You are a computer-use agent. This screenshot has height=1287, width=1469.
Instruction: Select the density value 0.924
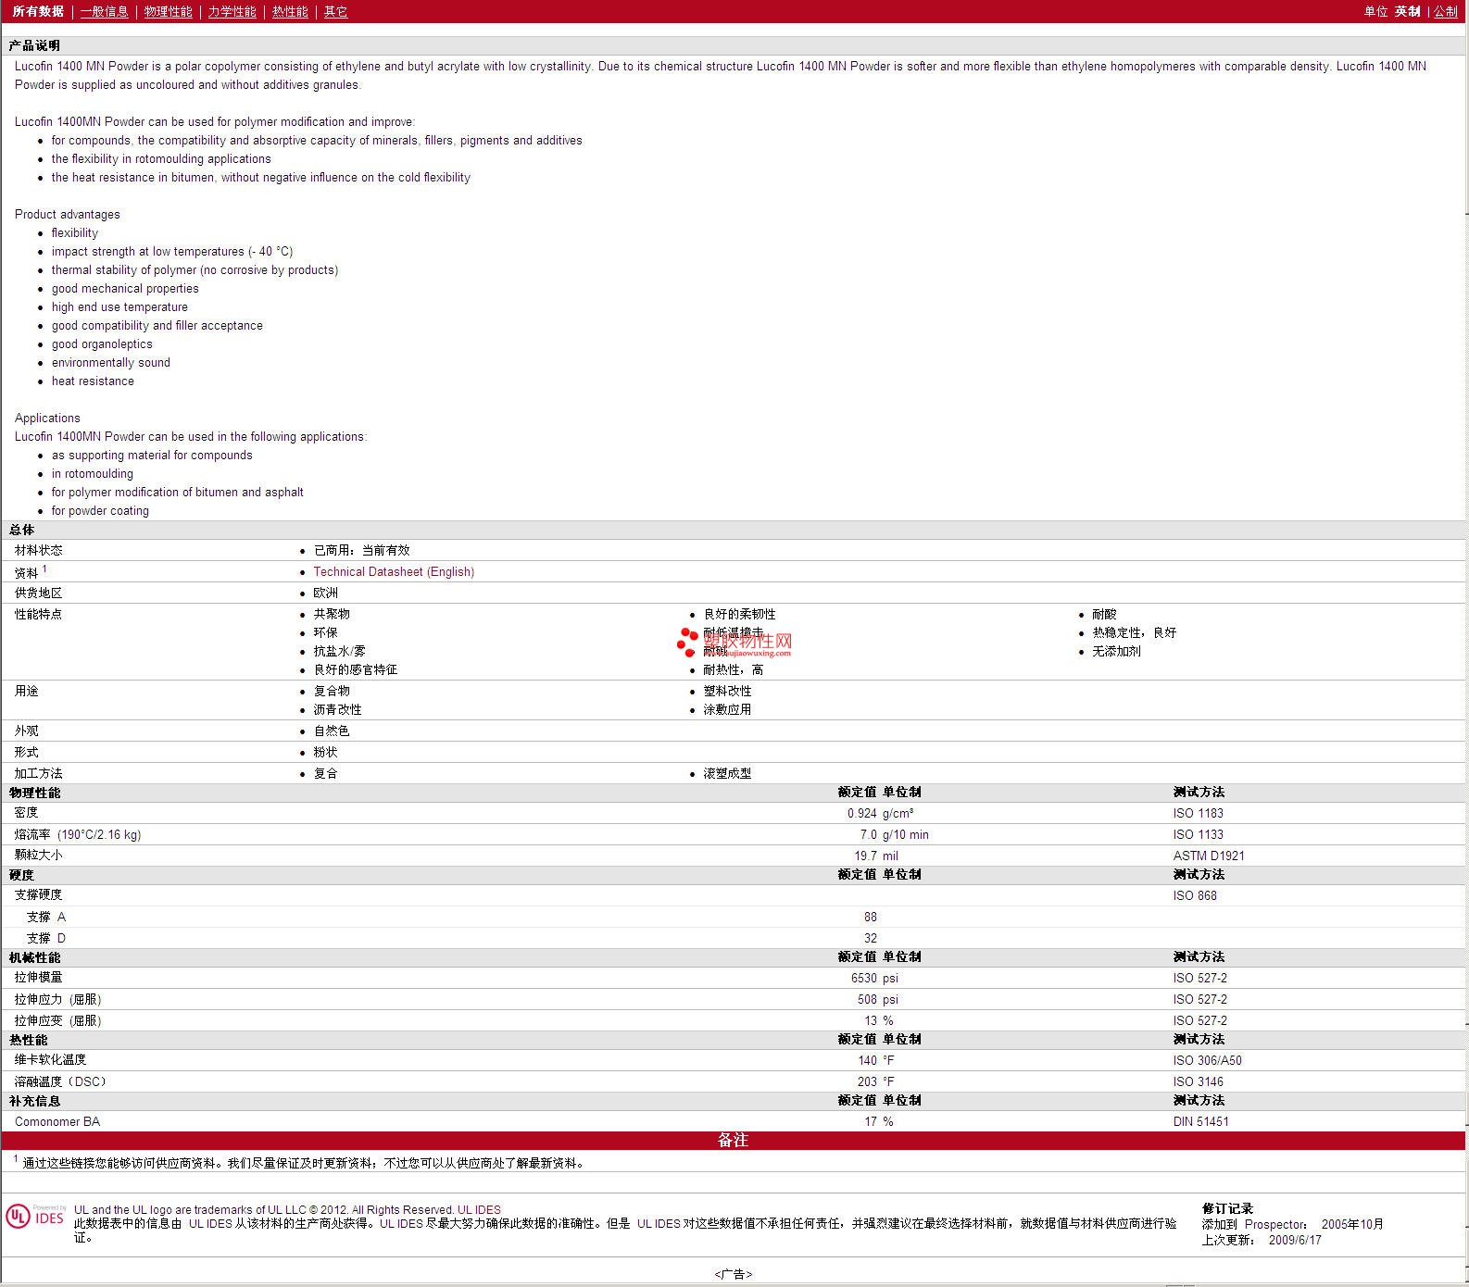click(861, 813)
